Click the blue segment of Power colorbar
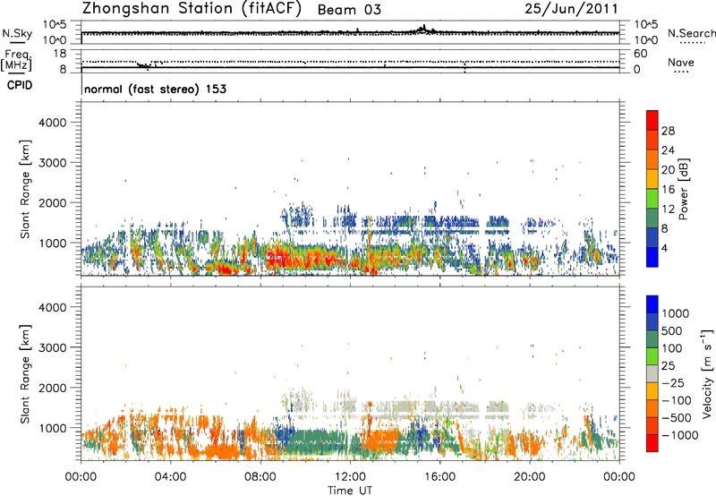Image resolution: width=716 pixels, height=496 pixels. (x=652, y=257)
